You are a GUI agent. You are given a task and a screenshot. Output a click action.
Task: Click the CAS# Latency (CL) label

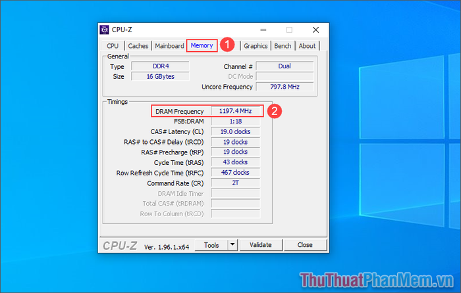177,131
